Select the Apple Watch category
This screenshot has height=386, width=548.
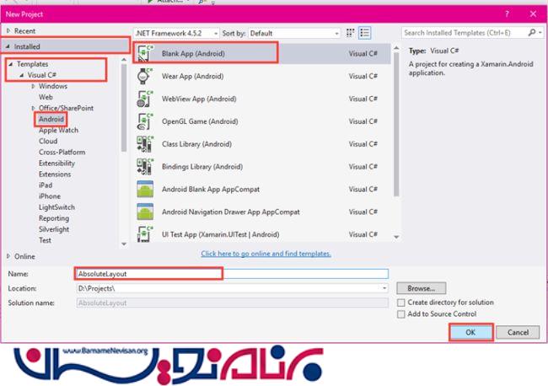tap(58, 130)
